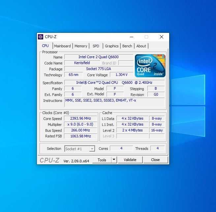Click the Close button at bottom
The width and height of the screenshot is (216, 212).
coord(155,160)
